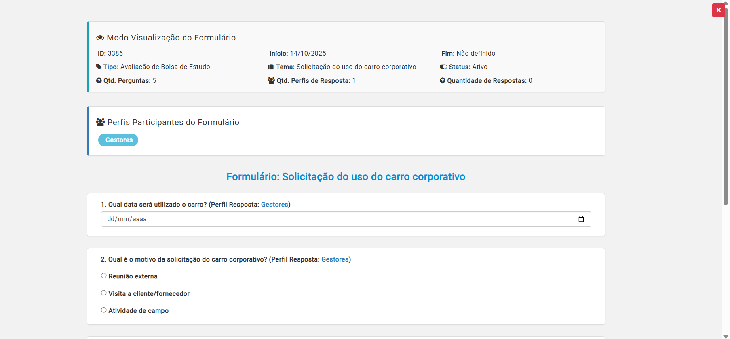This screenshot has width=730, height=339.
Task: Open Gestores link in question 1
Action: click(x=274, y=205)
